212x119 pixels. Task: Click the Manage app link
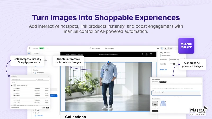tap(163, 69)
